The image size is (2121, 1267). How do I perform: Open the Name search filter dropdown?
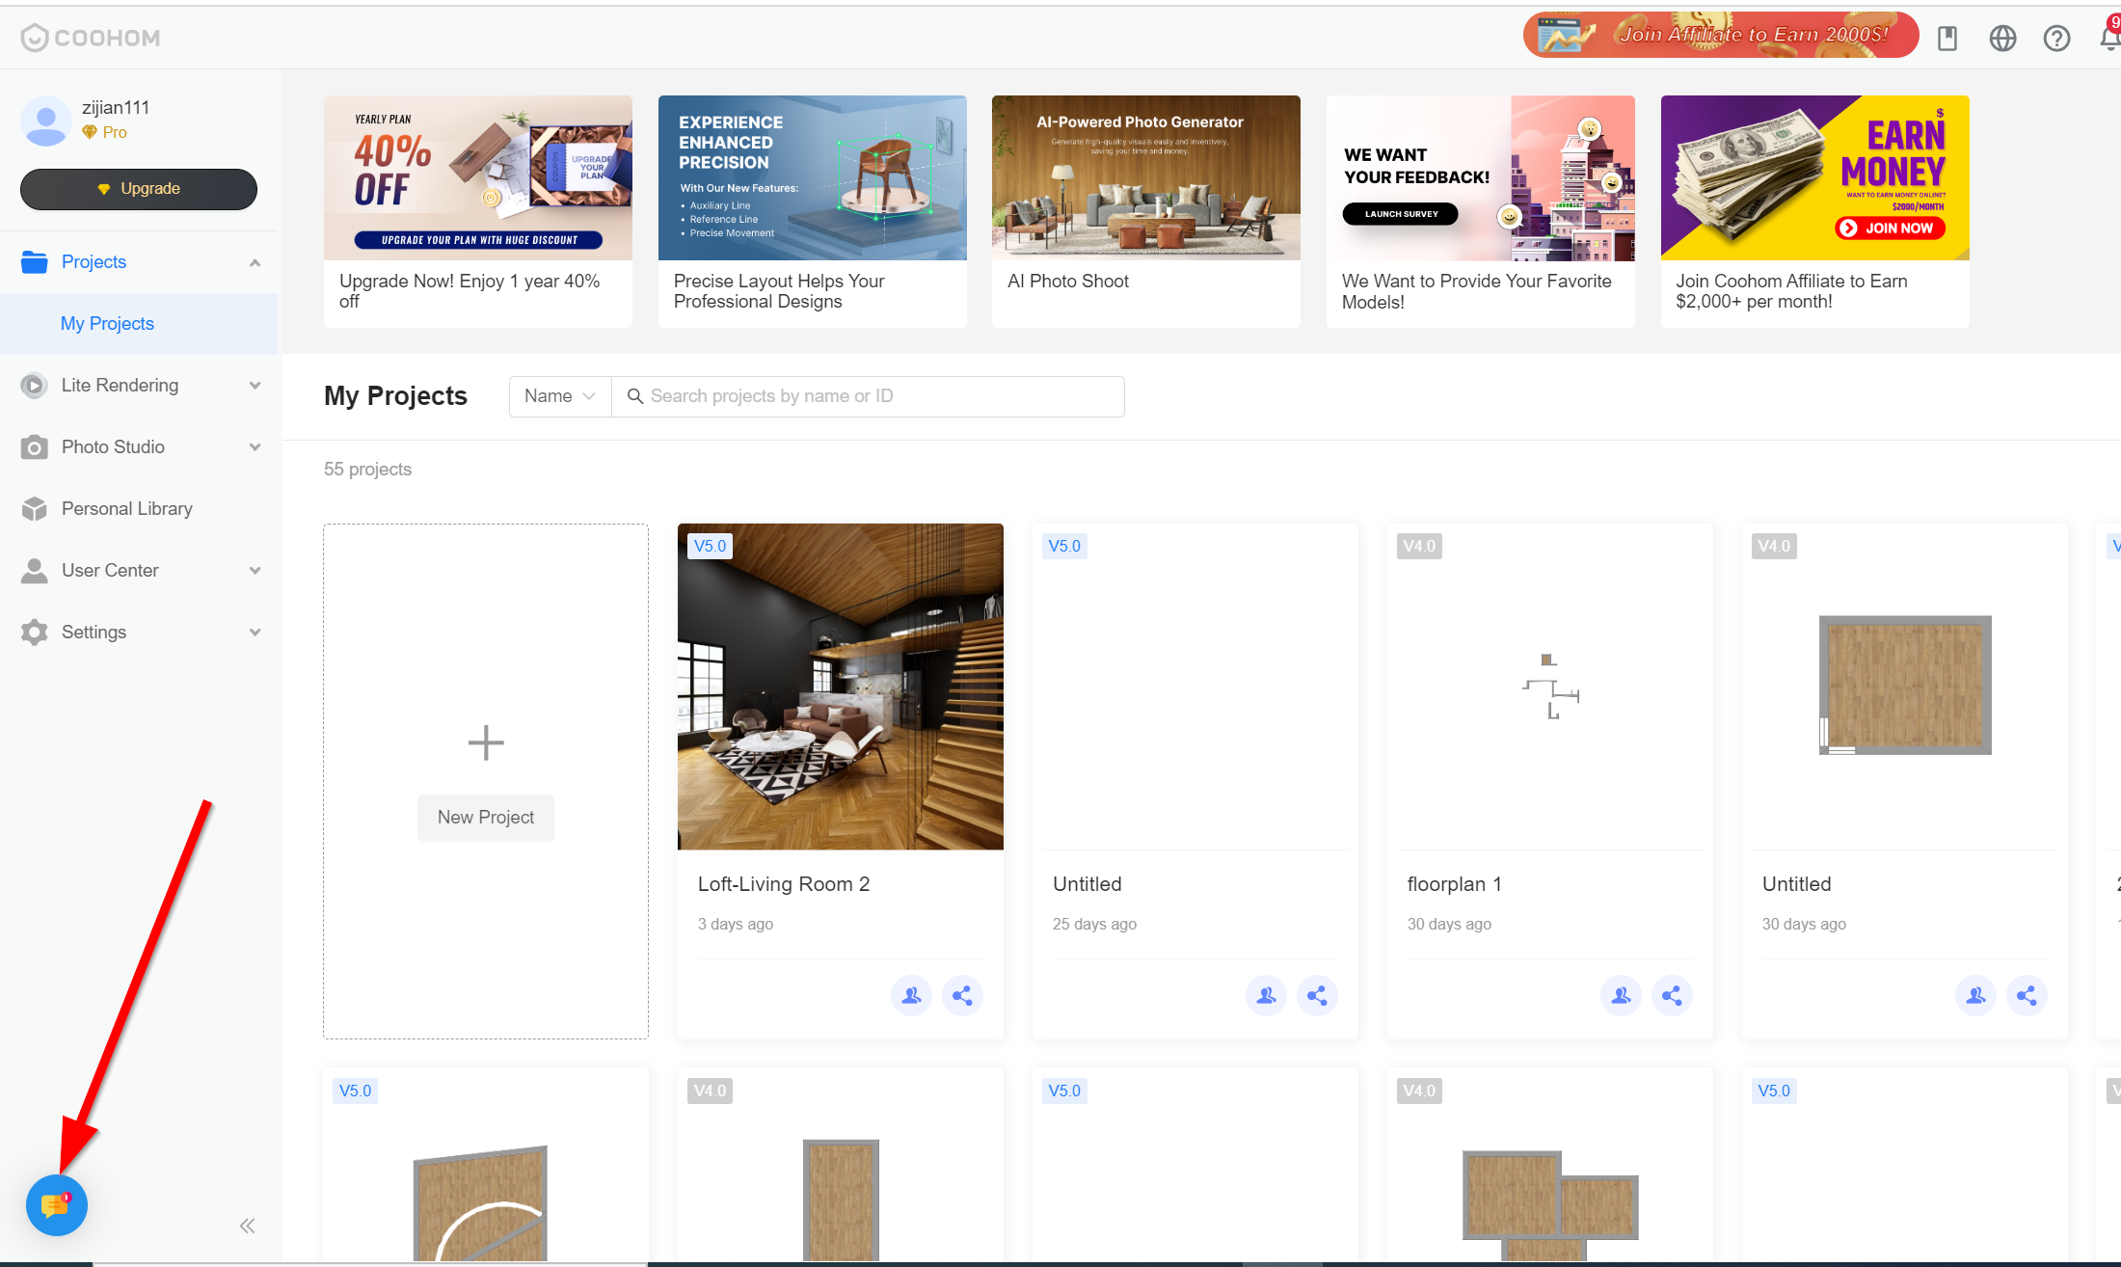pos(560,396)
